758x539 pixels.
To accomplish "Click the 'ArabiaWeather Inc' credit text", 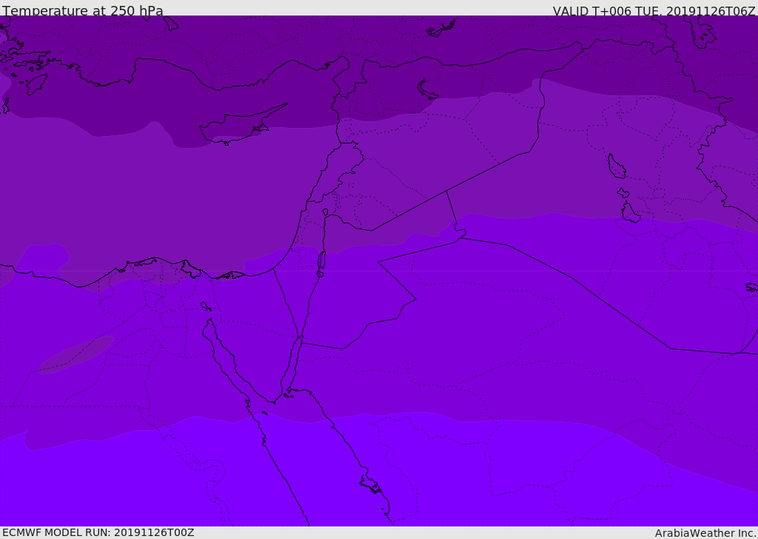I will click(705, 533).
